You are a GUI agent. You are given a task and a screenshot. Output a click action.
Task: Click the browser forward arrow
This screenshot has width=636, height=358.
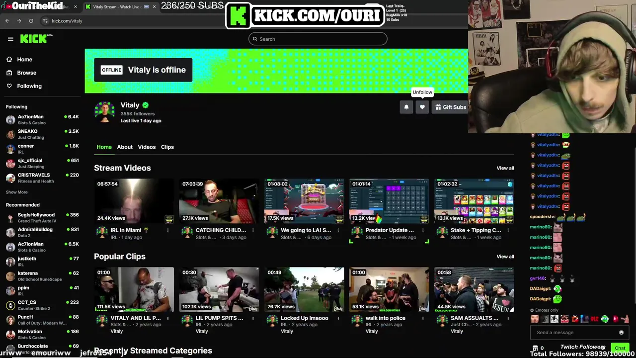click(x=19, y=21)
